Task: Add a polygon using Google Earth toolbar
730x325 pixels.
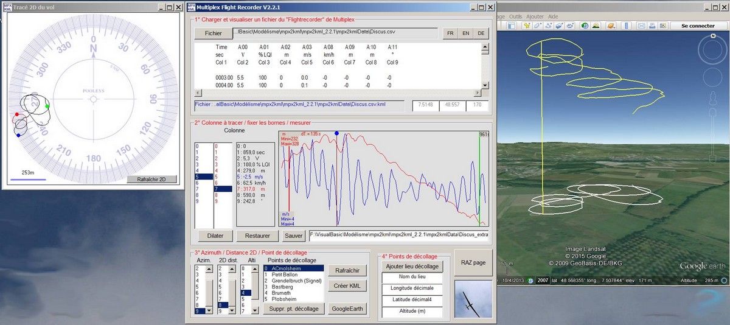Action: 537,26
